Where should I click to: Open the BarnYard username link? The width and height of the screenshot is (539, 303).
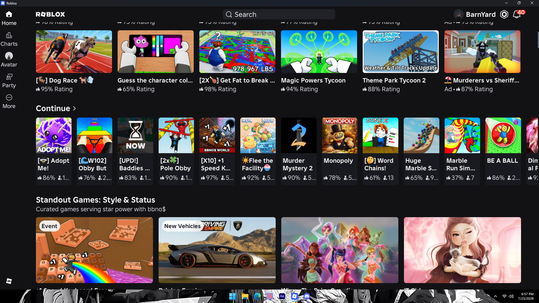click(481, 14)
